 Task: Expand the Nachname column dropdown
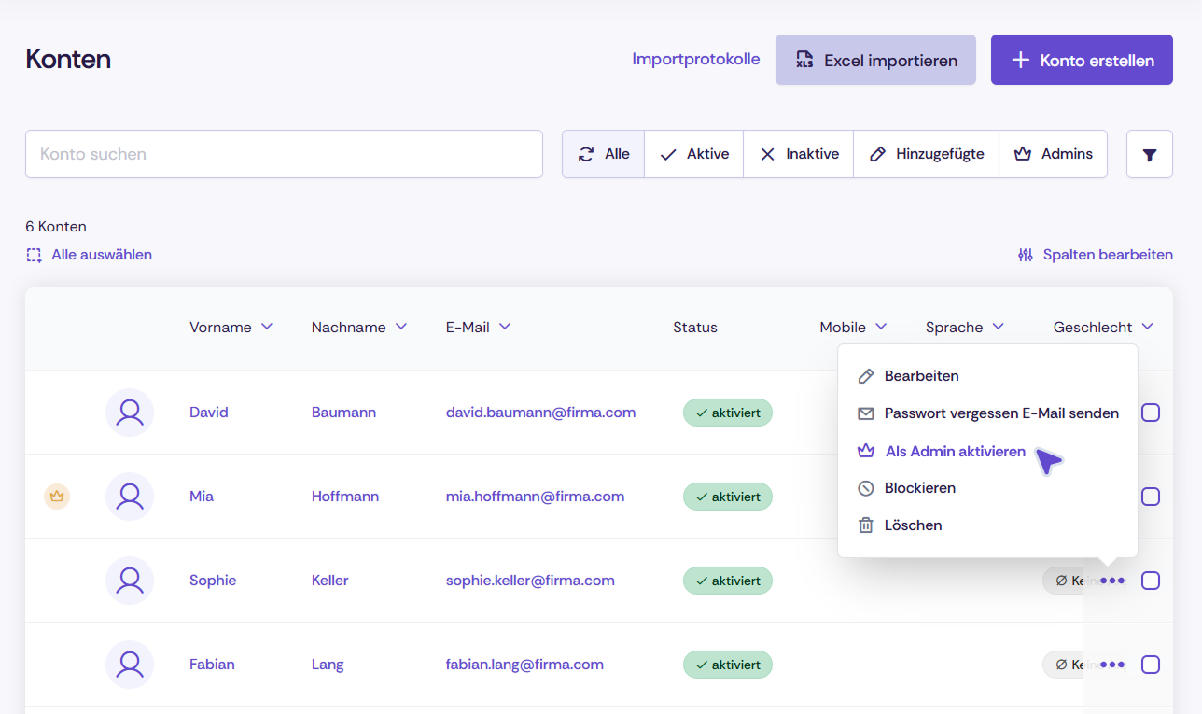click(401, 327)
